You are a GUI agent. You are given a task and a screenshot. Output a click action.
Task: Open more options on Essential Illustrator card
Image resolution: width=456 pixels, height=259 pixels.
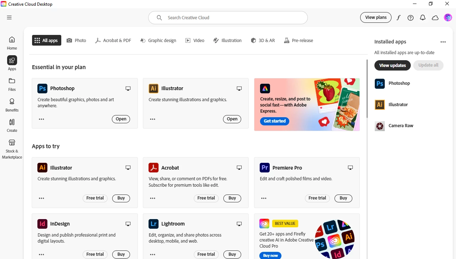click(152, 119)
